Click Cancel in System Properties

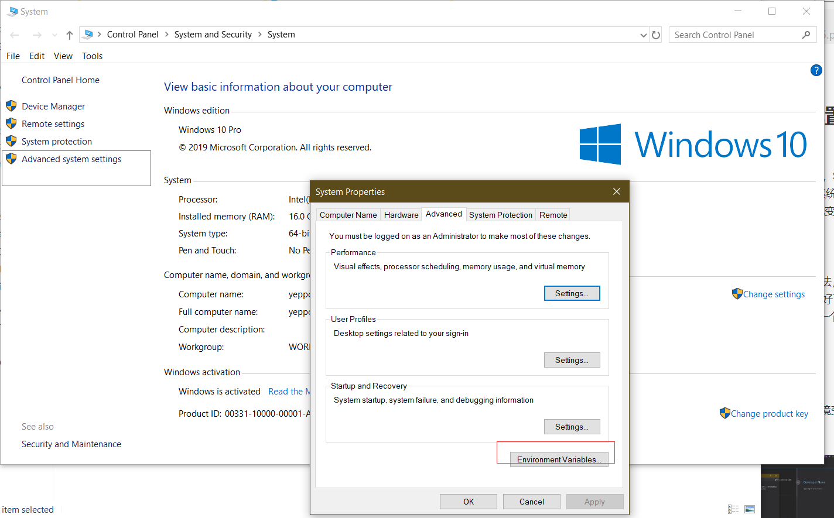point(532,502)
